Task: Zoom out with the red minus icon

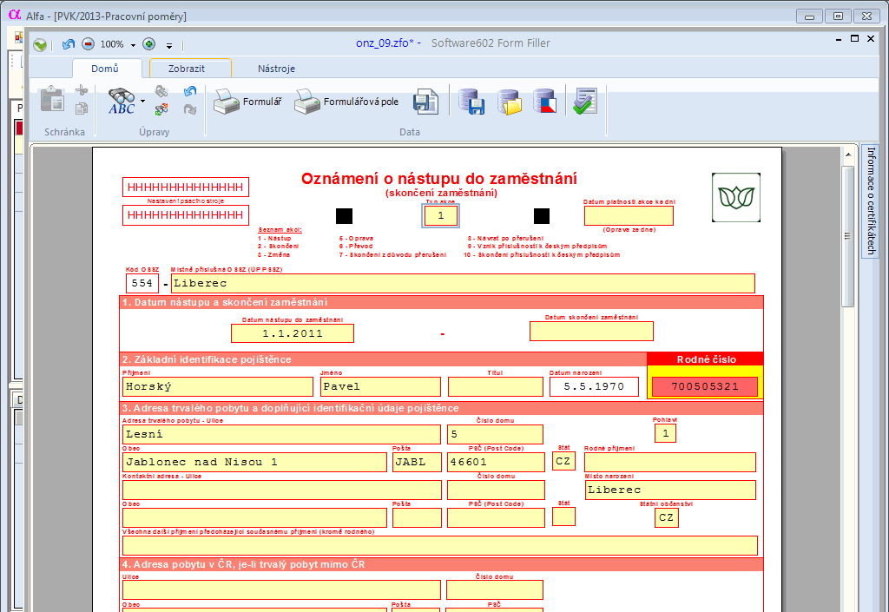Action: click(88, 43)
